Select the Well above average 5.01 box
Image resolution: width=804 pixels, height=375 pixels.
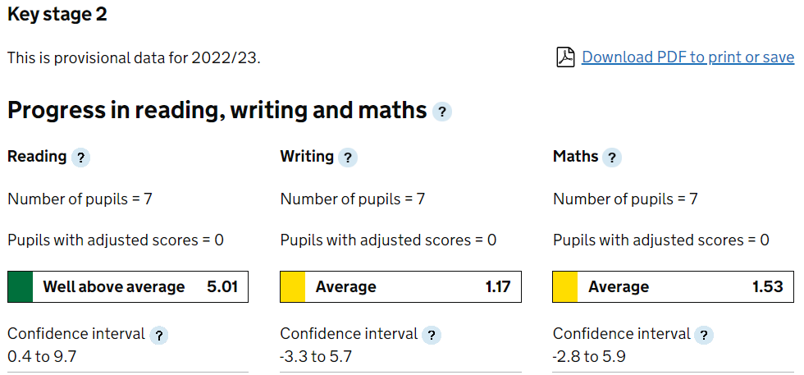point(128,286)
